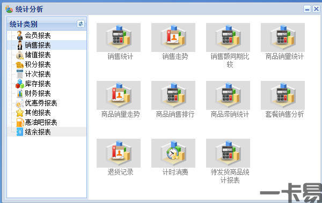Click the 库存报表 colored cubes icon
Image resolution: width=322 pixels, height=203 pixels.
[x=20, y=84]
